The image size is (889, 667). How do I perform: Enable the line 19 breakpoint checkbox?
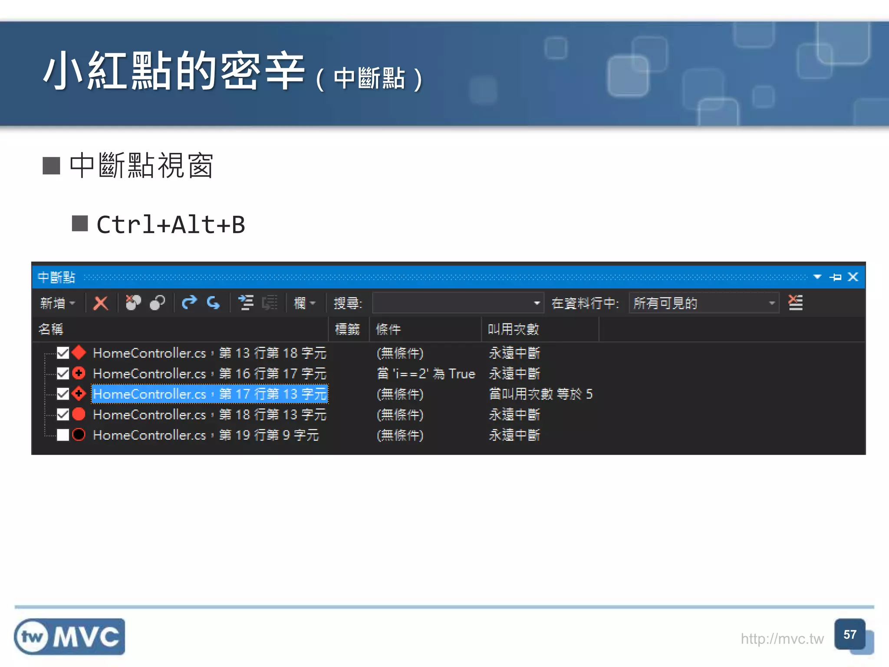pos(63,435)
